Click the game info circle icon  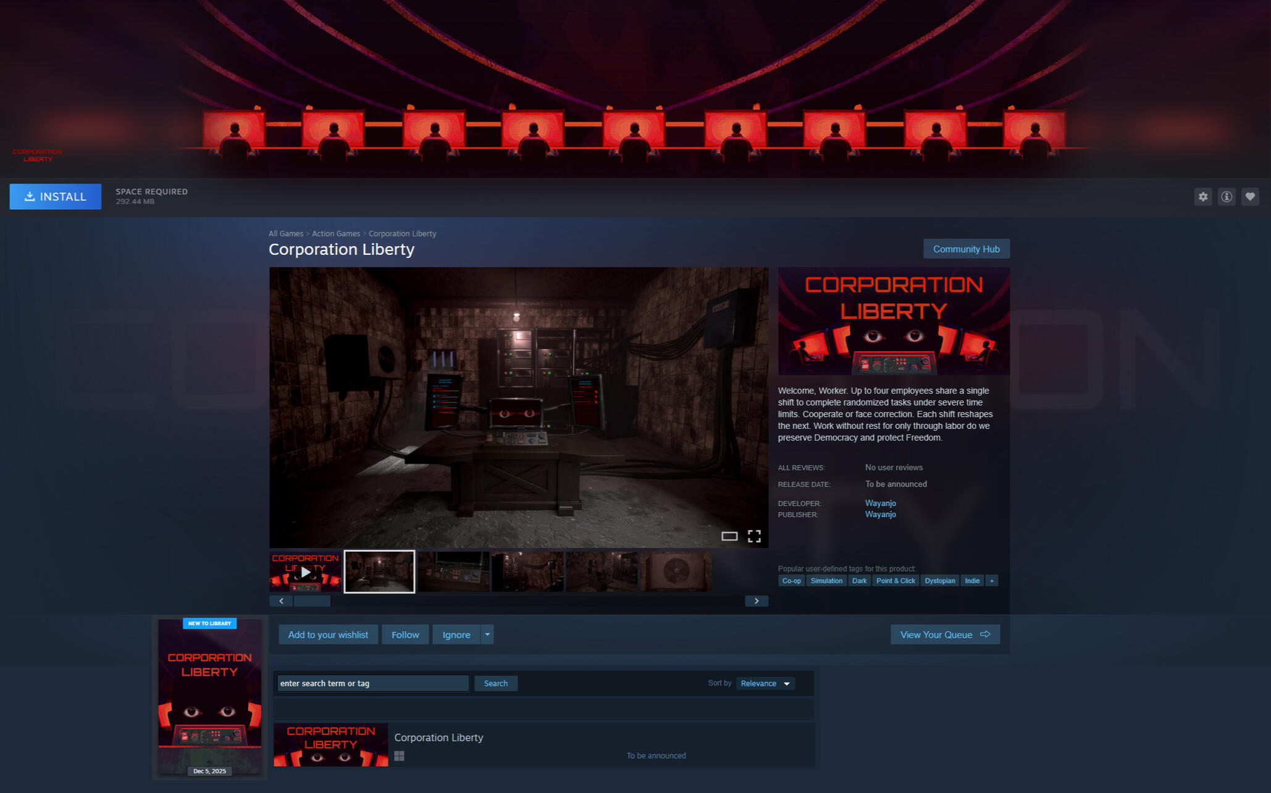click(1226, 197)
